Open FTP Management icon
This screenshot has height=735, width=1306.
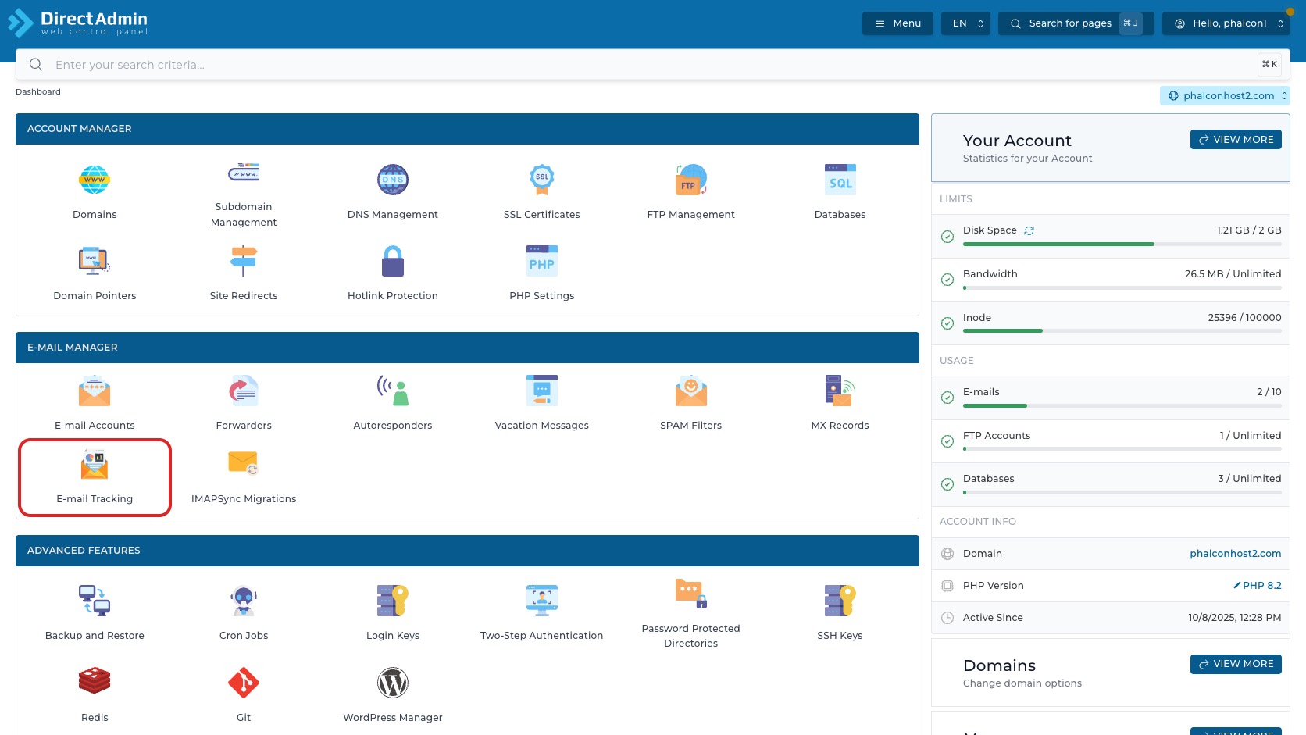pos(690,180)
